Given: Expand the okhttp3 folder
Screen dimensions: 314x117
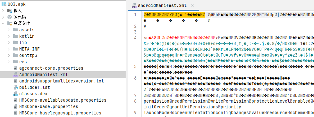Looking at the screenshot, I should tap(9, 55).
